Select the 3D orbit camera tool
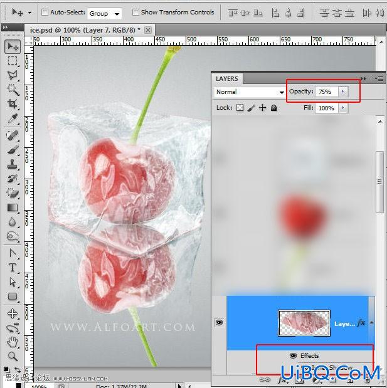This screenshot has height=388, width=387. pyautogui.click(x=13, y=328)
